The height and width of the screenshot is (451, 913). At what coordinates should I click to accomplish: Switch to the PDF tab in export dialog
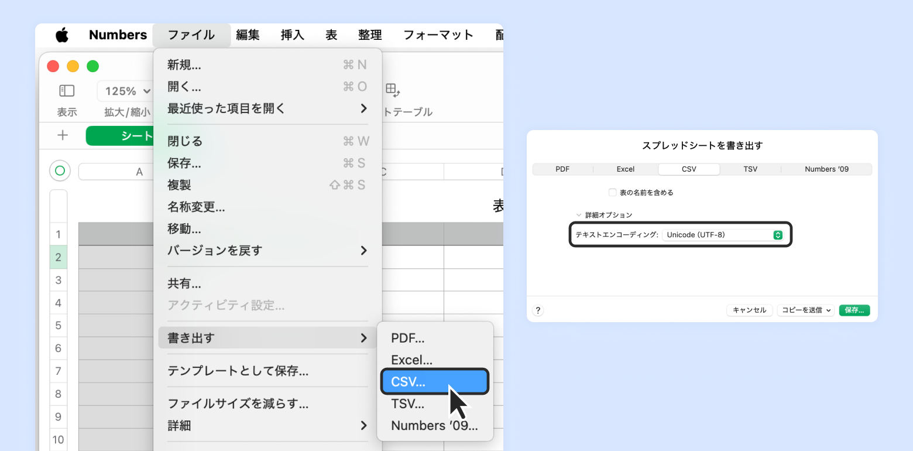coord(562,169)
